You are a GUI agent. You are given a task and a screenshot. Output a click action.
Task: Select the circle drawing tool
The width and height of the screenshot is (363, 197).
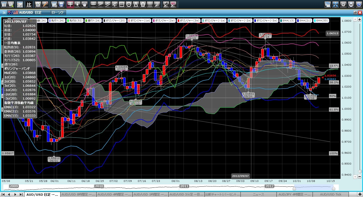coord(129,4)
